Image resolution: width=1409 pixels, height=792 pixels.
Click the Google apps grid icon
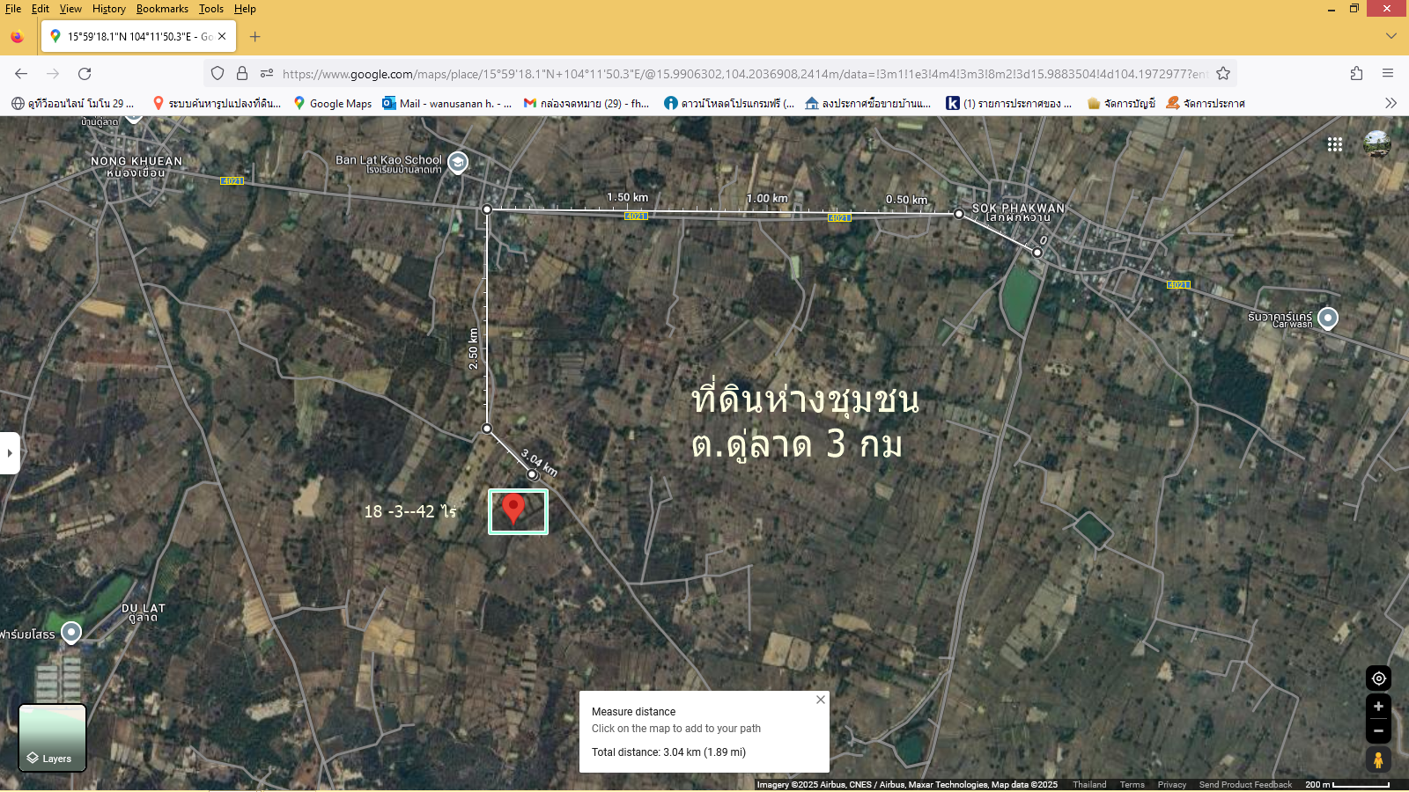(1335, 144)
